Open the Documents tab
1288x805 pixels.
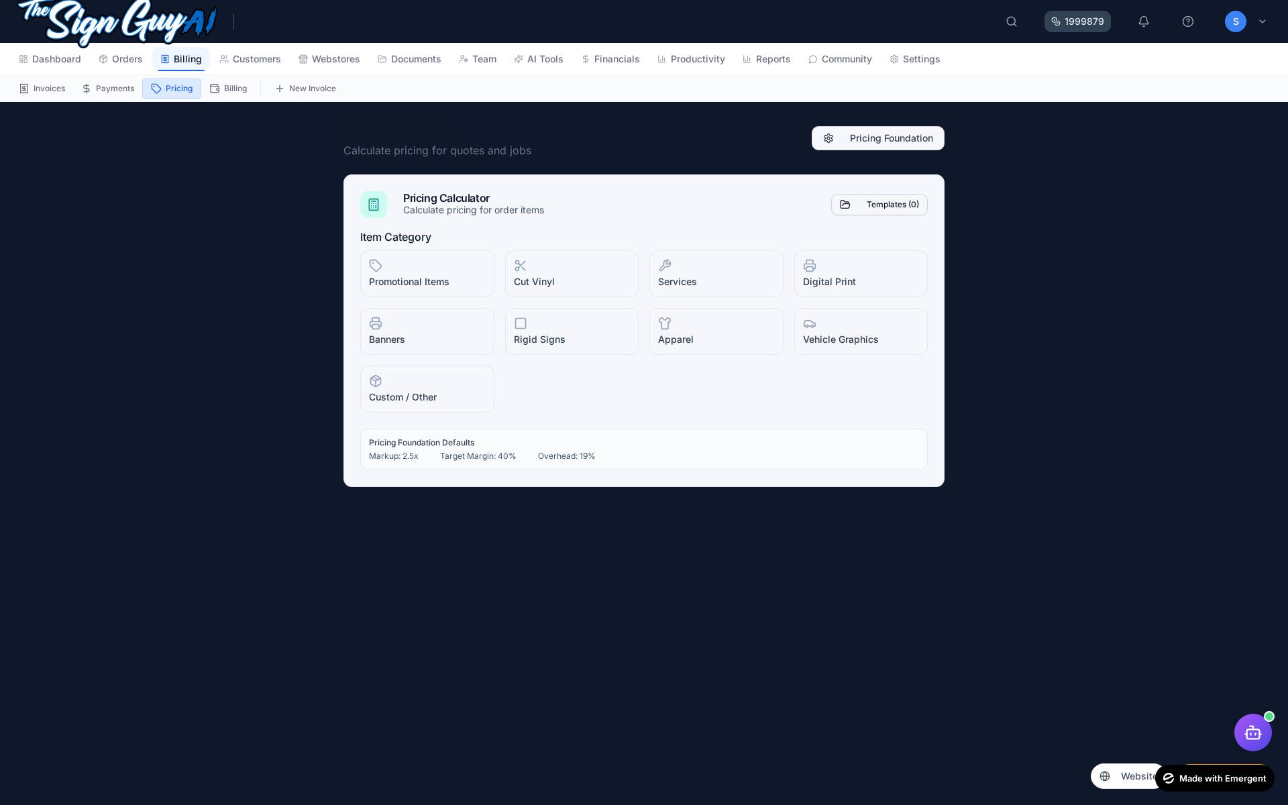point(409,59)
